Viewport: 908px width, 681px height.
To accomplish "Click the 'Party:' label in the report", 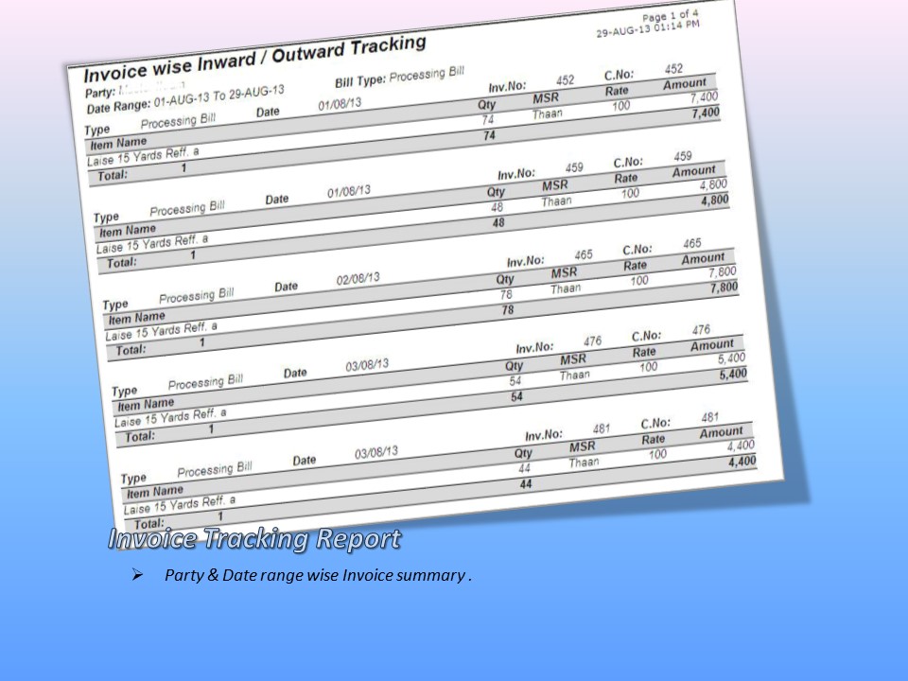I will pyautogui.click(x=99, y=93).
